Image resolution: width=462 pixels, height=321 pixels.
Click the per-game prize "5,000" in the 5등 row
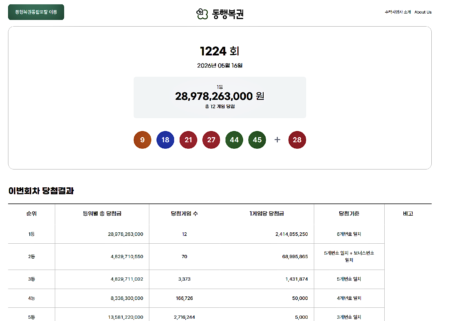click(x=301, y=317)
